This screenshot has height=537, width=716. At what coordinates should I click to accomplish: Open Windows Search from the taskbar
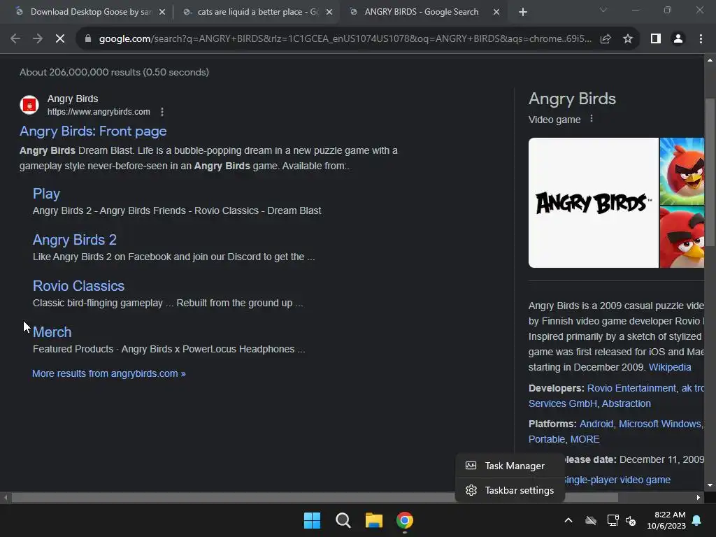[x=343, y=520]
